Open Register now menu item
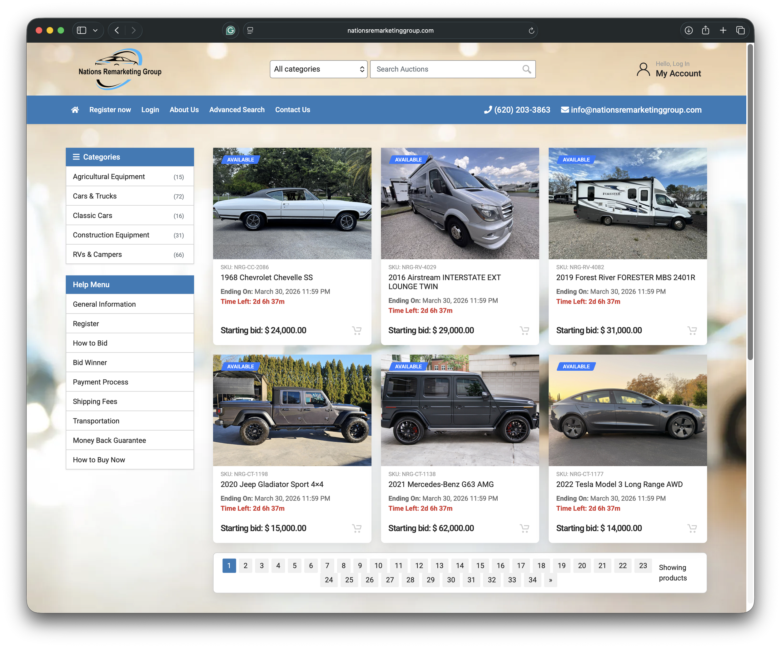 tap(110, 110)
